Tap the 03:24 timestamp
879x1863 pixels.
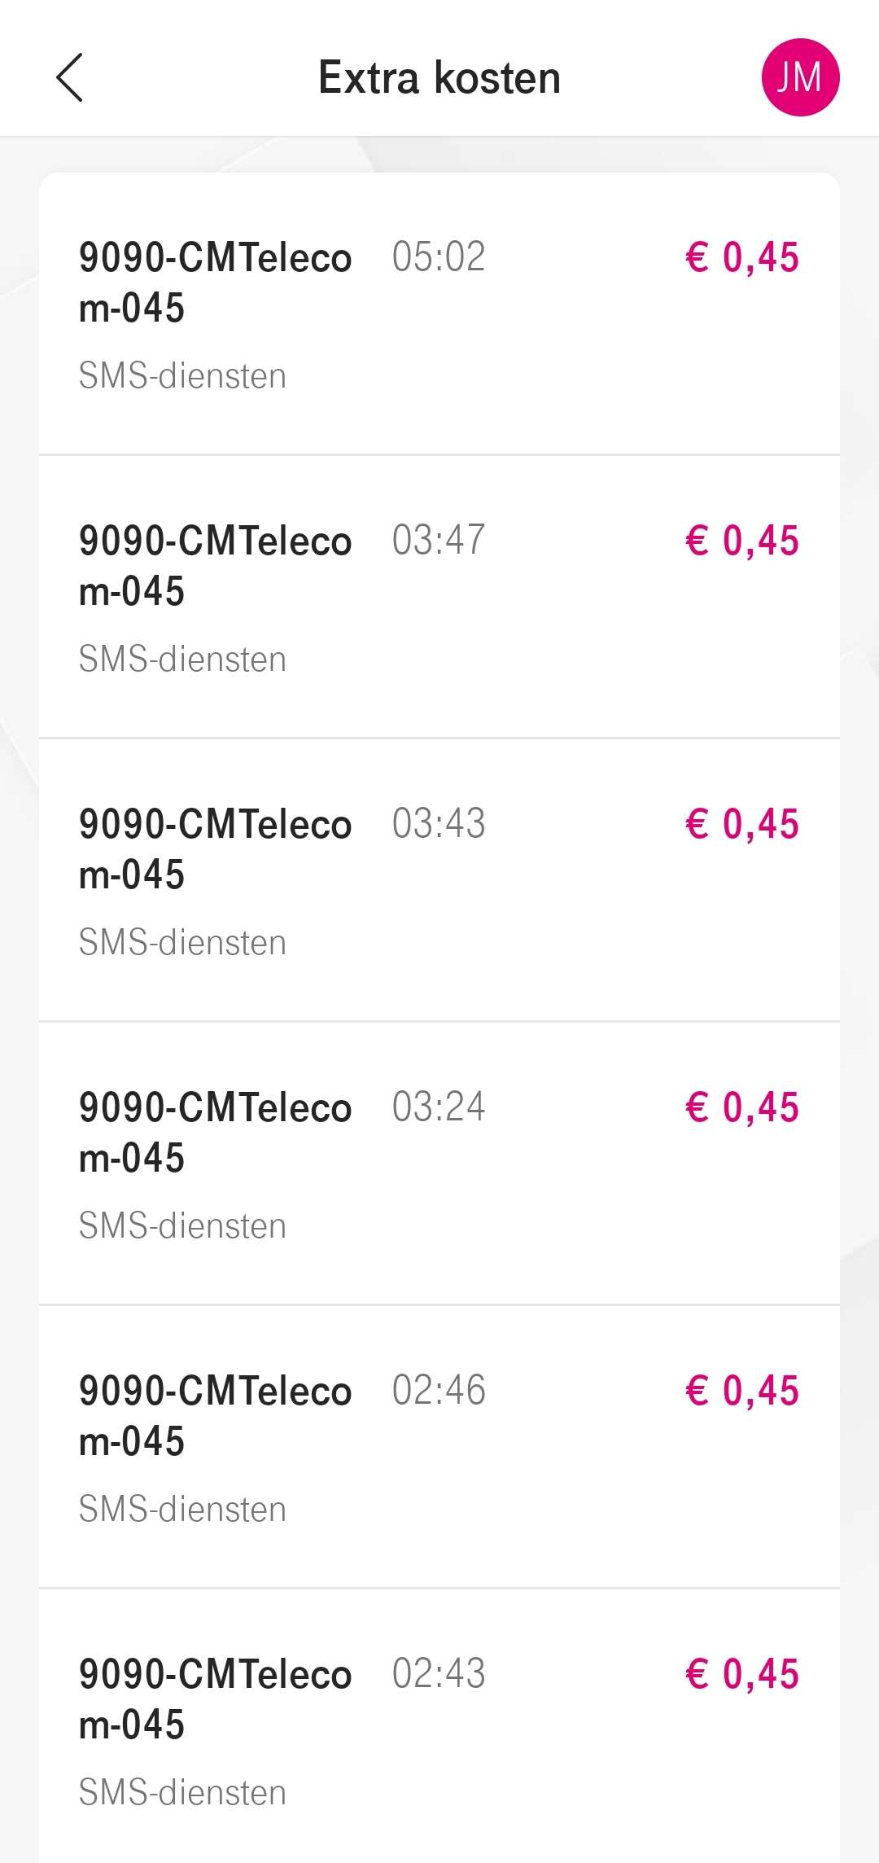pyautogui.click(x=438, y=1107)
